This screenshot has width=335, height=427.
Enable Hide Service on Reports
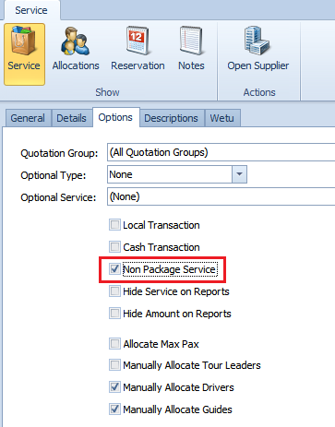[x=114, y=291]
